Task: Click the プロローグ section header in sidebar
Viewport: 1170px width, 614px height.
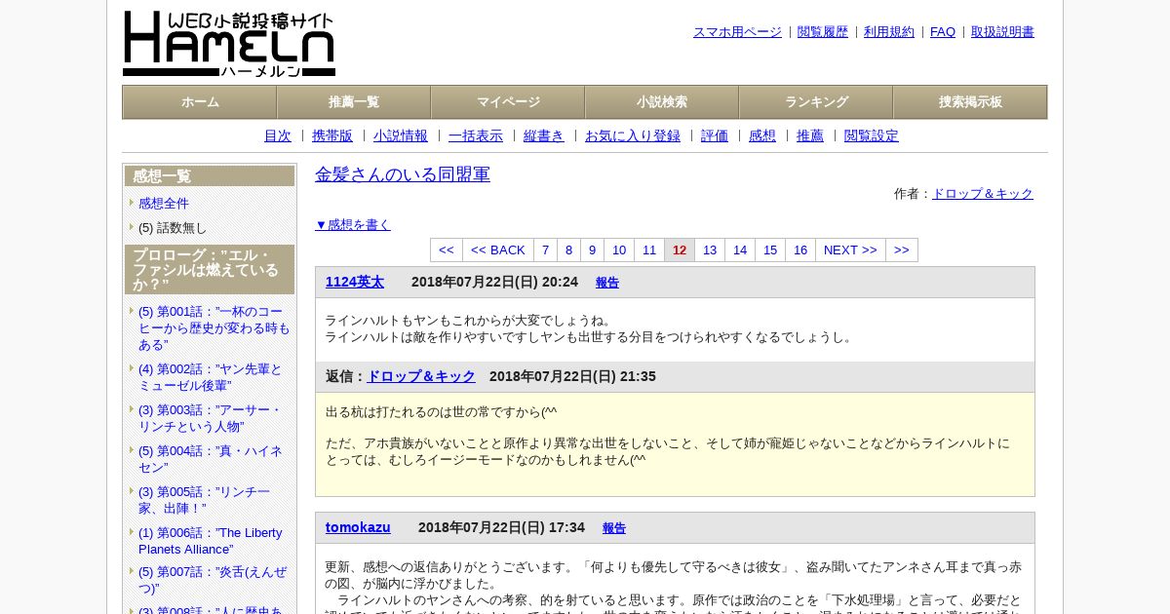Action: coord(210,270)
